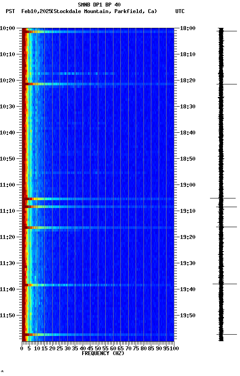Click the '11:40' PST time label
This screenshot has height=376, width=240.
pos(7,290)
